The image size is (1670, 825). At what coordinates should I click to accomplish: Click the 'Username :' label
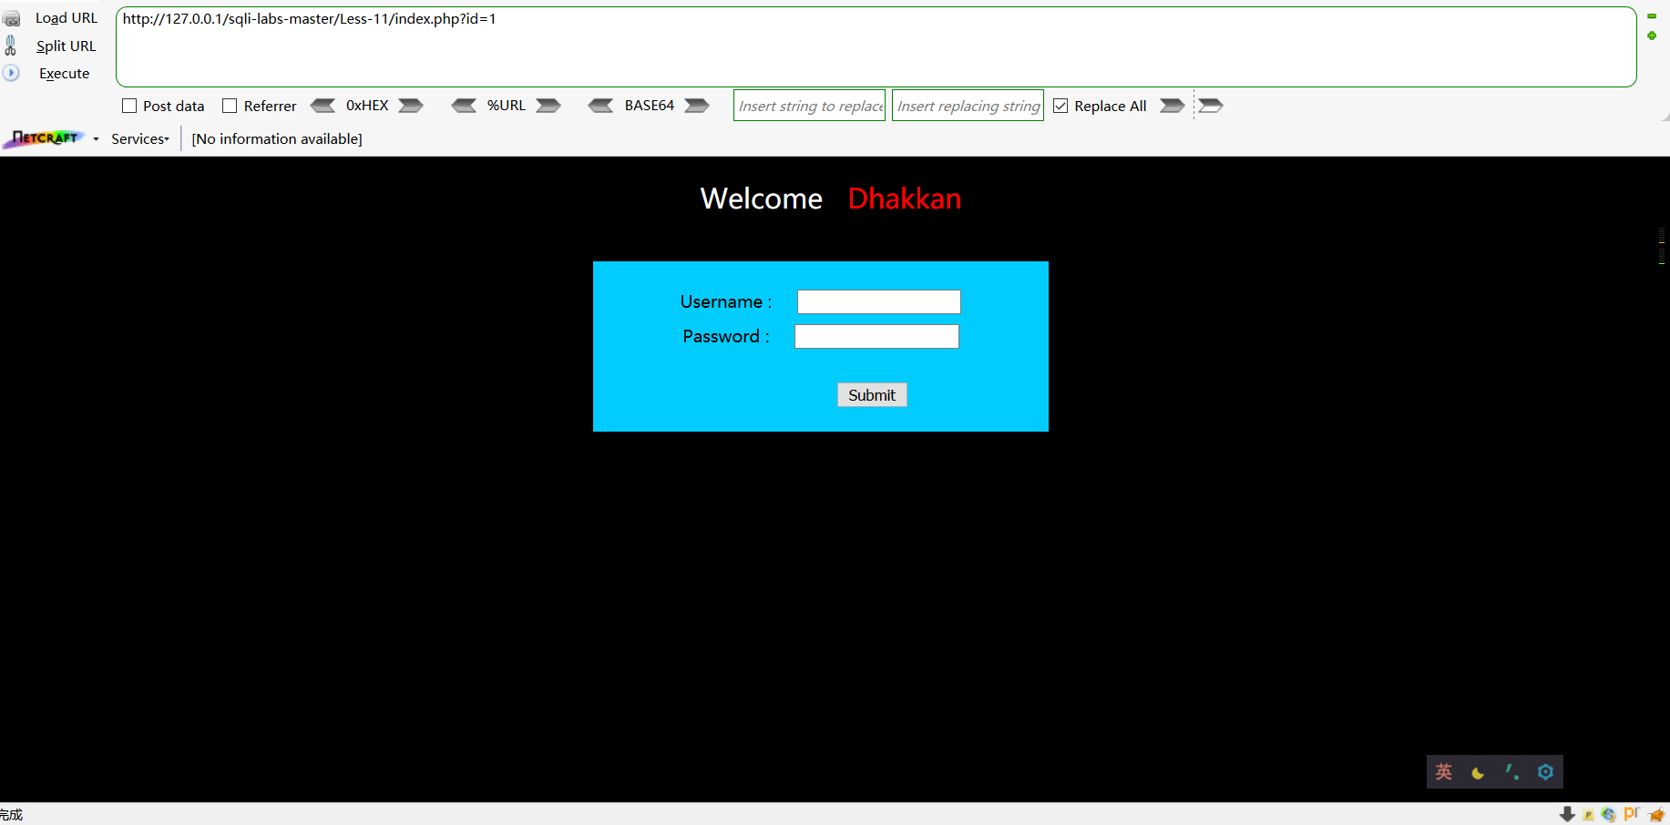coord(726,301)
